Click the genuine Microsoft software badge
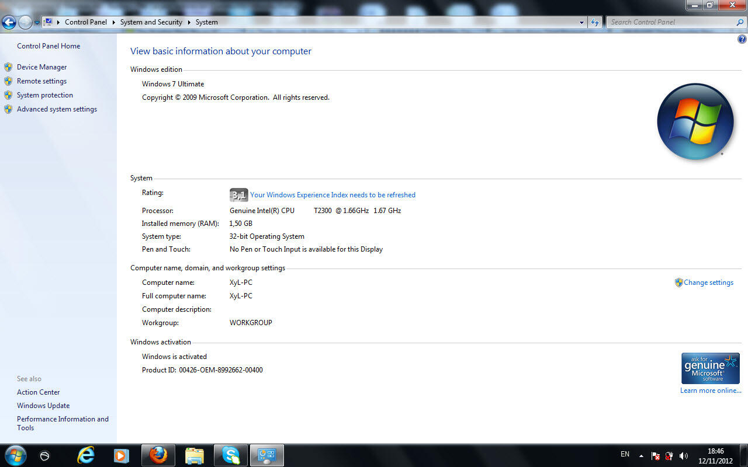 pyautogui.click(x=711, y=368)
